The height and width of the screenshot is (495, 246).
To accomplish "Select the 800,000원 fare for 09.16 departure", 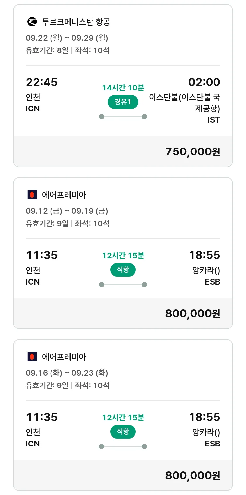I will tap(193, 475).
